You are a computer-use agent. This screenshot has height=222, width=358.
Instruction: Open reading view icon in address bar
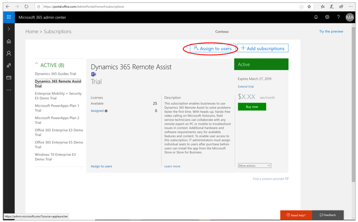tap(301, 7)
